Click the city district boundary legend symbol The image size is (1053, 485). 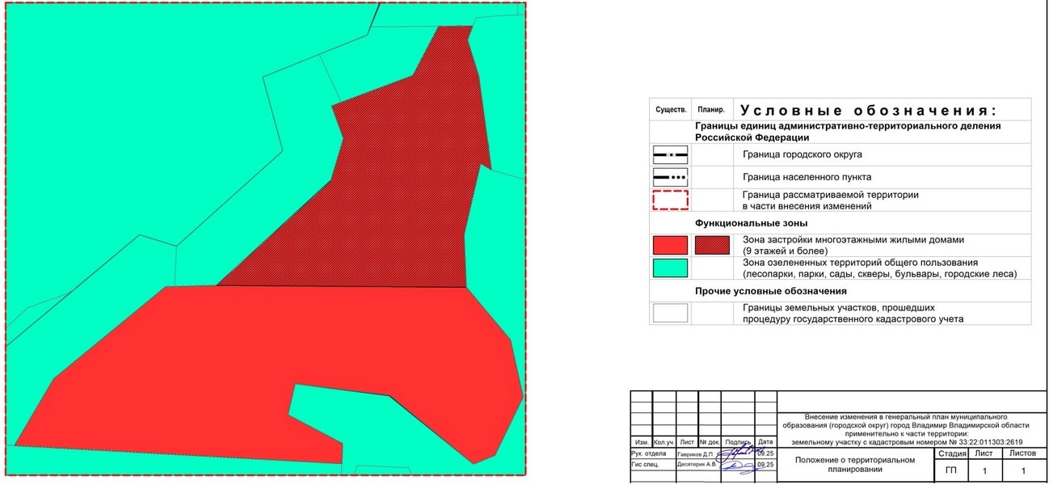click(670, 154)
